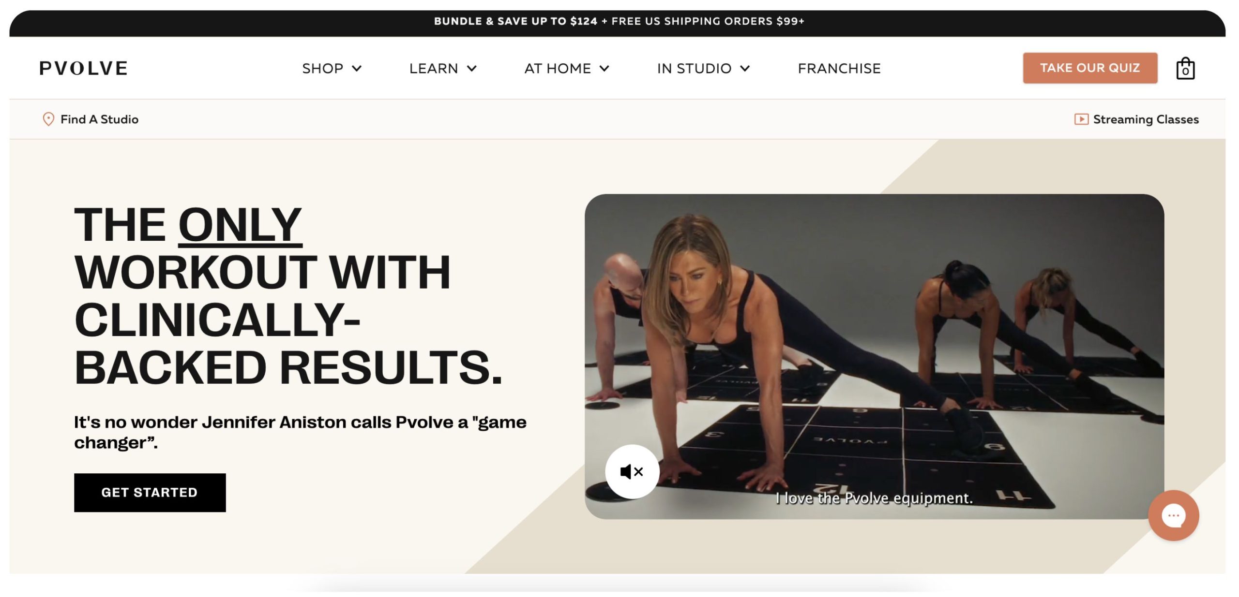Click the PVOLVE logo

click(84, 68)
